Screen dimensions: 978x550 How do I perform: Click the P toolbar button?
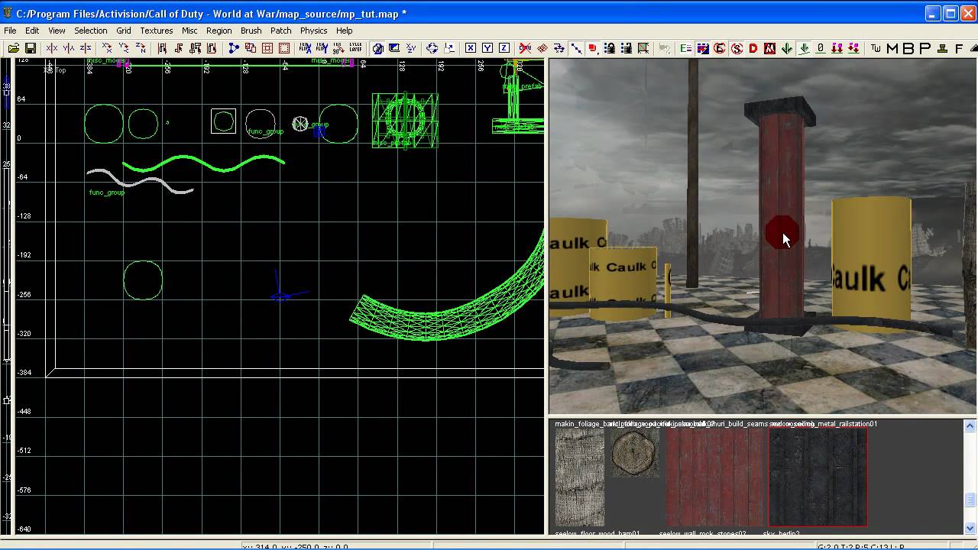[x=925, y=48]
